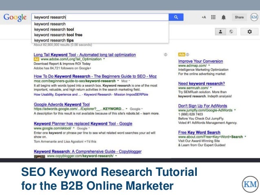Click 'Adobe has 84,721 followers' text
This screenshot has height=195, width=260.
click(x=62, y=68)
